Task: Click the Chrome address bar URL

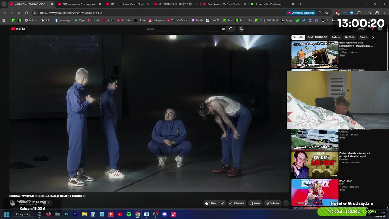Action: click(x=71, y=13)
